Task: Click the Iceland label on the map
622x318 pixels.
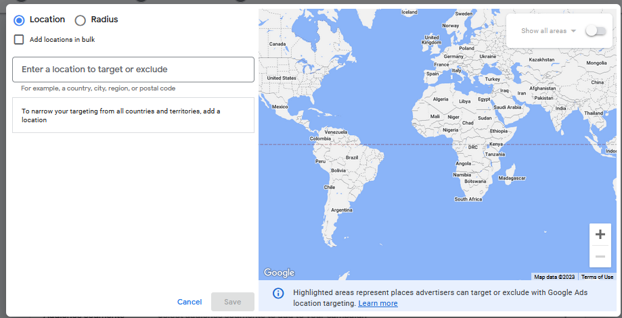Action: (409, 12)
